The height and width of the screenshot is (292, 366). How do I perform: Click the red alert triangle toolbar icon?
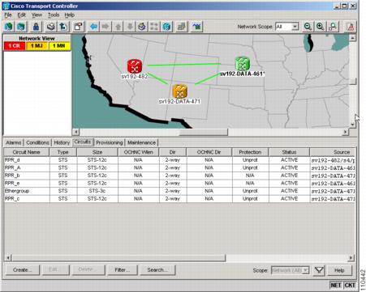coord(351,27)
